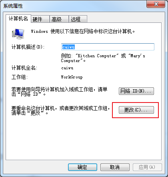This screenshot has height=177, width=168.
Task: Open the 网络 ID(N)... wizard button
Action: [x=136, y=91]
